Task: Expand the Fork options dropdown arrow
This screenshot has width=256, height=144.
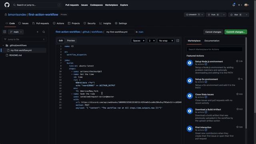Action: (224, 15)
